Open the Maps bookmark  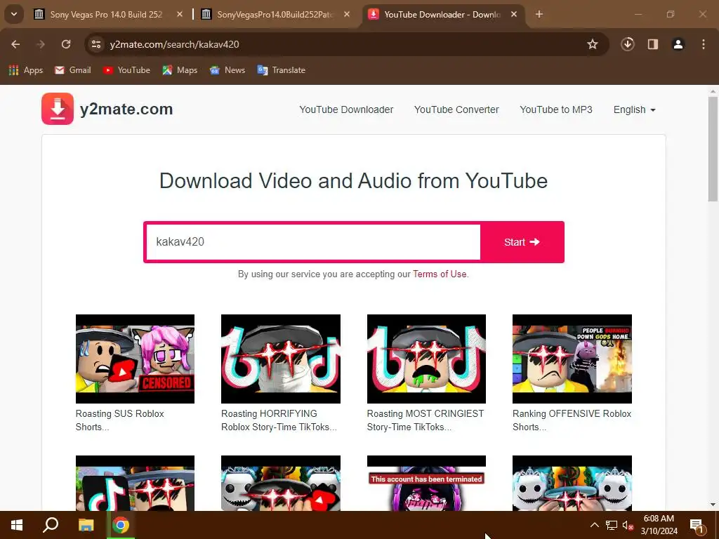(x=180, y=70)
